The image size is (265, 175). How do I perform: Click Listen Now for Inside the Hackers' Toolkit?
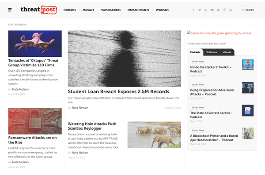198,62
